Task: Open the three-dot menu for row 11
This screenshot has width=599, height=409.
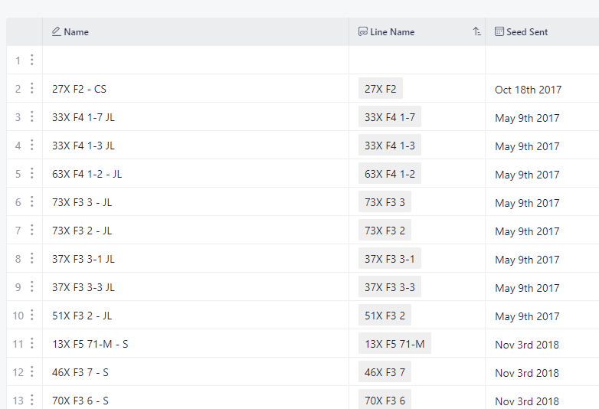Action: [x=31, y=343]
